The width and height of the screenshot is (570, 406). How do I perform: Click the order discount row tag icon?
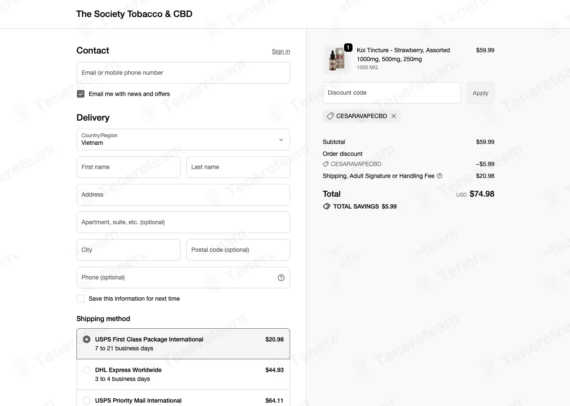click(x=326, y=164)
